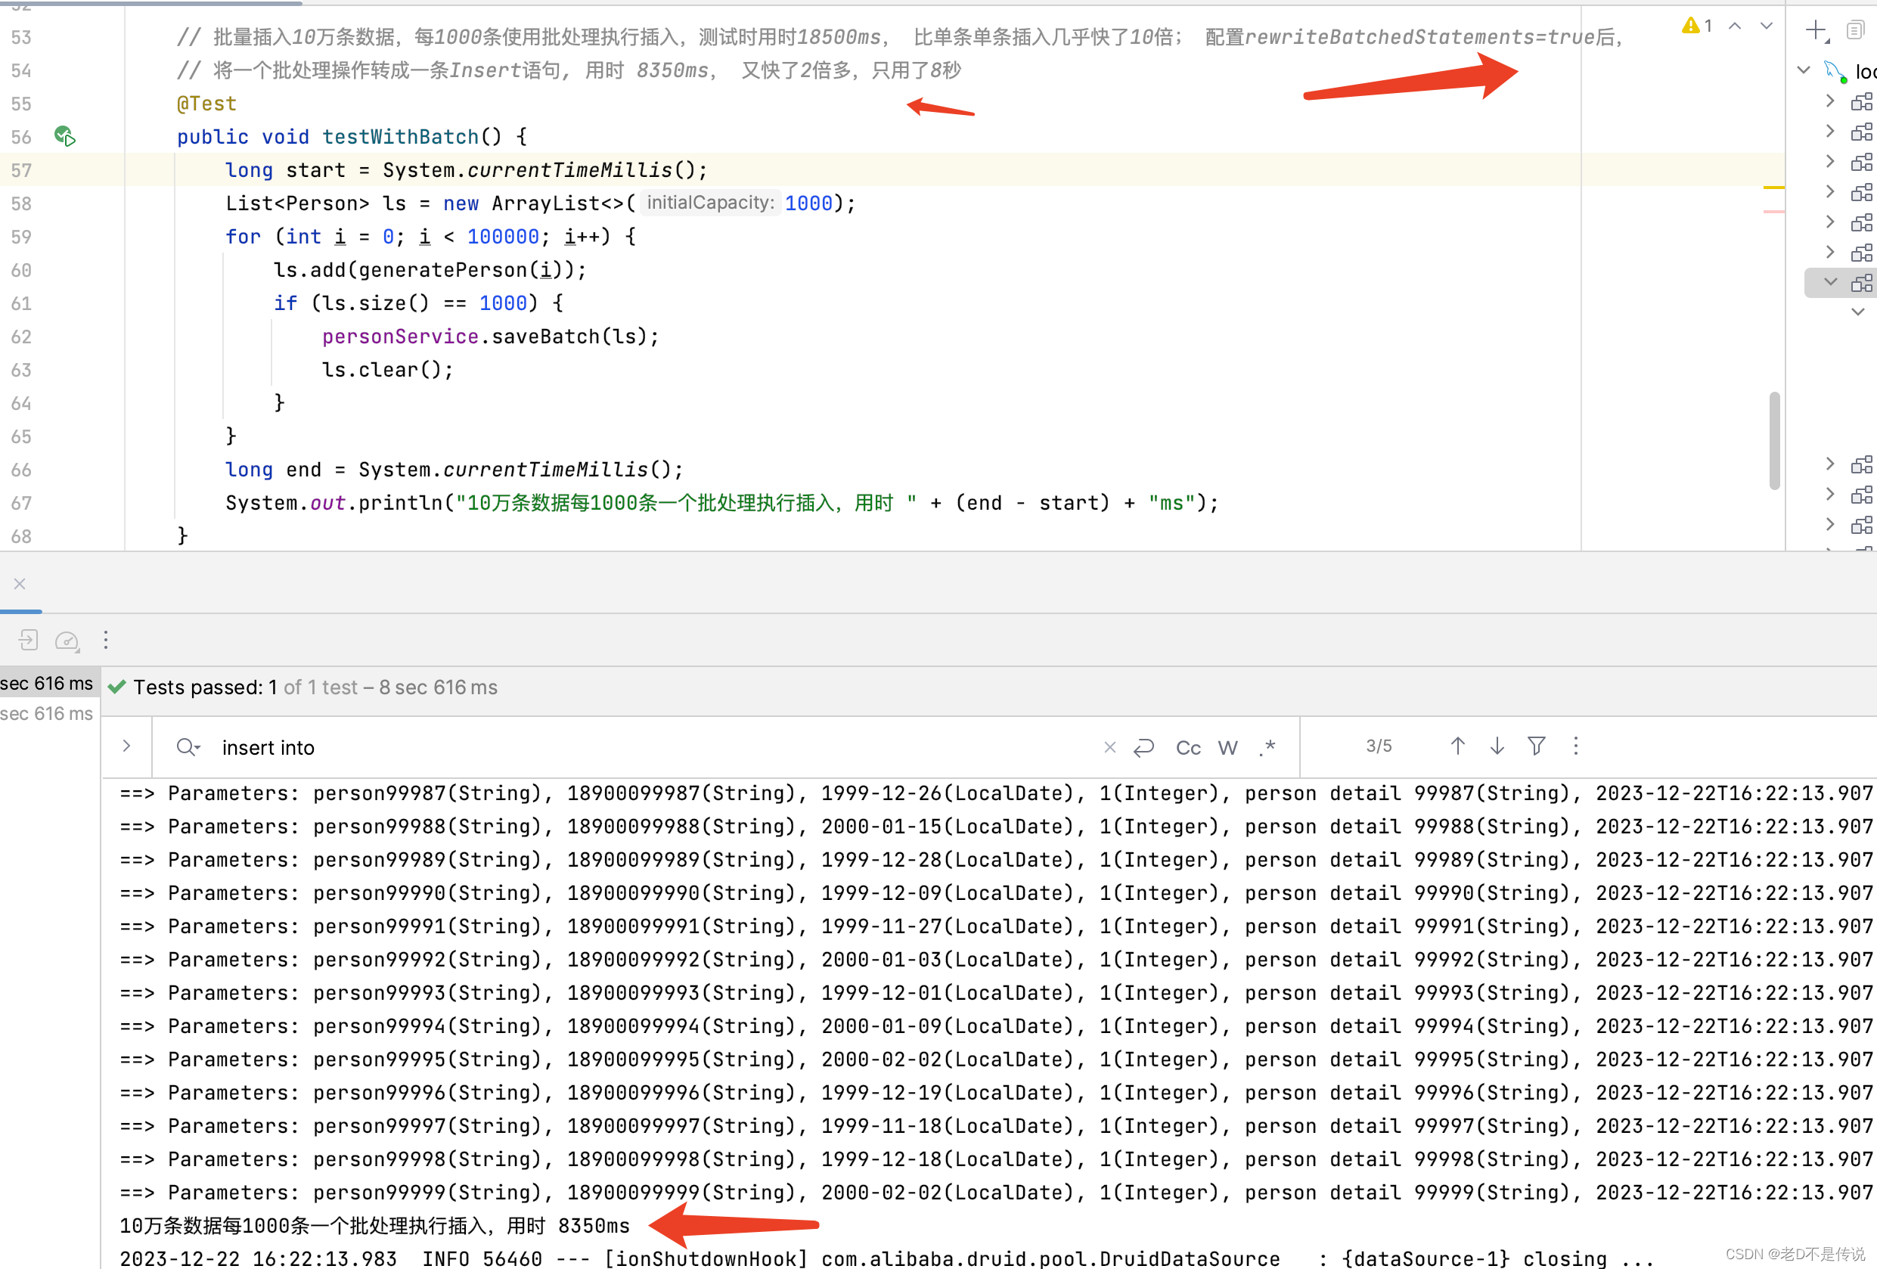Open more search options vertical dots
This screenshot has width=1877, height=1269.
coord(1576,746)
